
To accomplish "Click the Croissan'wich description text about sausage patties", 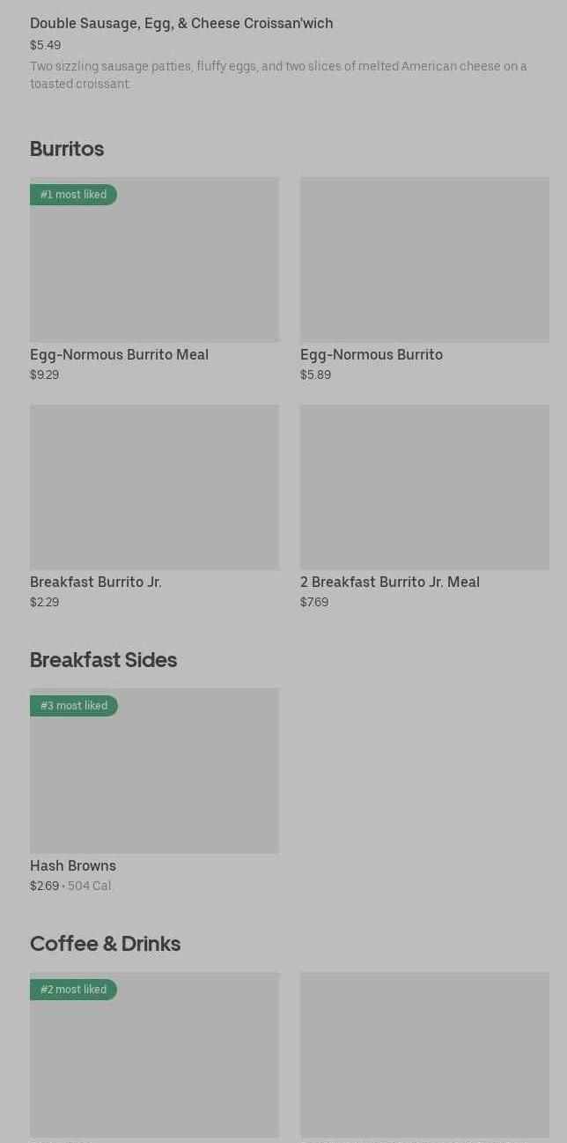I will pyautogui.click(x=278, y=75).
